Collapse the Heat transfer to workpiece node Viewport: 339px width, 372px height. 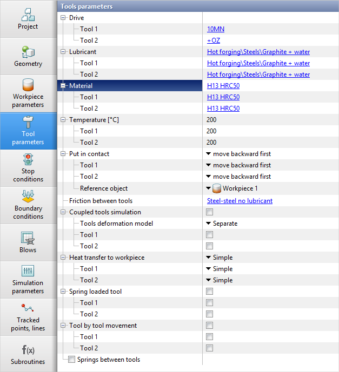[63, 258]
